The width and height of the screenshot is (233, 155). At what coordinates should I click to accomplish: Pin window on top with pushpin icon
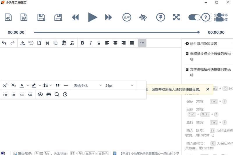tap(161, 17)
